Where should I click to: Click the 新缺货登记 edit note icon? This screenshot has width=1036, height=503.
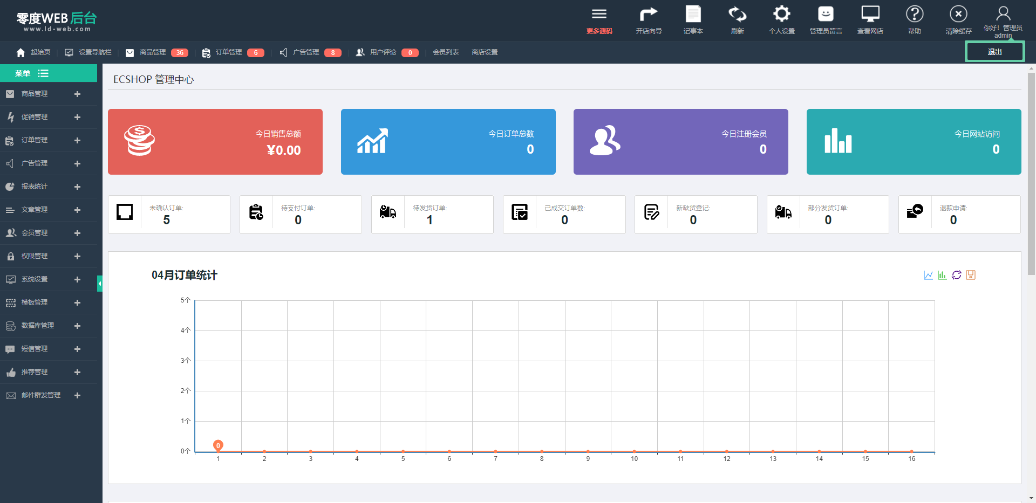(651, 212)
